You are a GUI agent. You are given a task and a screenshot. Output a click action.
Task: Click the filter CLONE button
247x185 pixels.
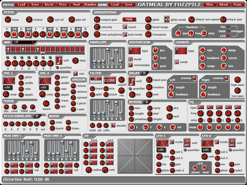(x=110, y=81)
